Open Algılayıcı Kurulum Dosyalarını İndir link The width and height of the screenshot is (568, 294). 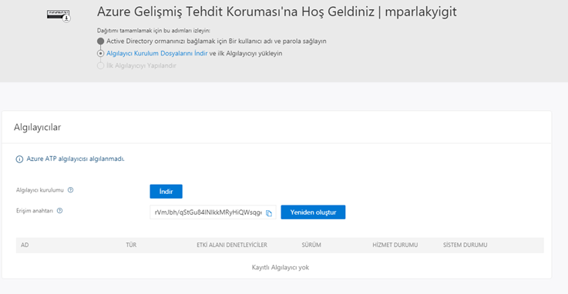tap(157, 53)
